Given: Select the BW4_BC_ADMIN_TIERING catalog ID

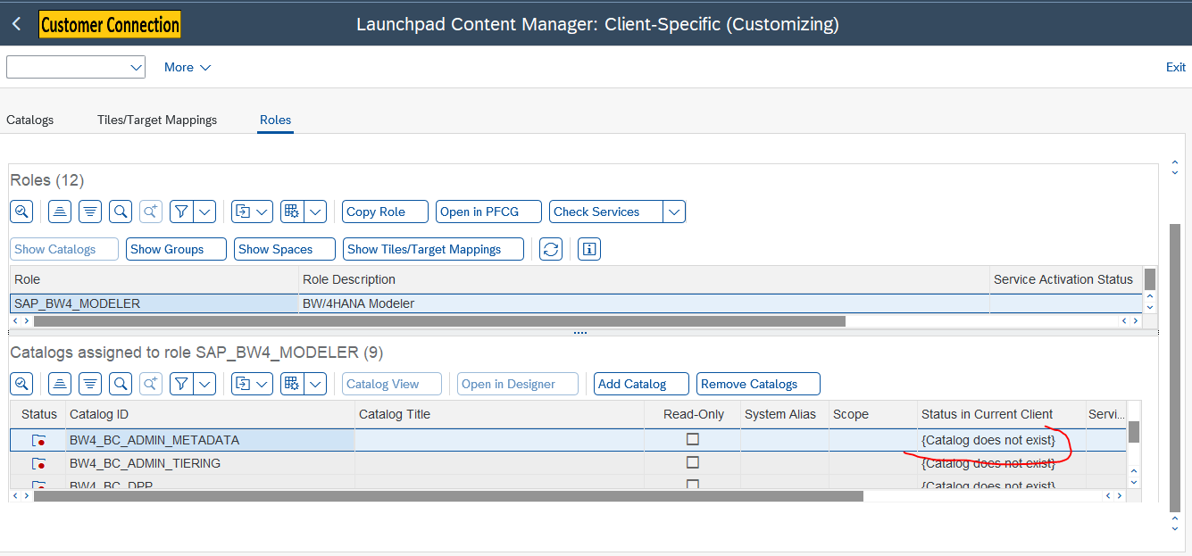Looking at the screenshot, I should pos(211,463).
